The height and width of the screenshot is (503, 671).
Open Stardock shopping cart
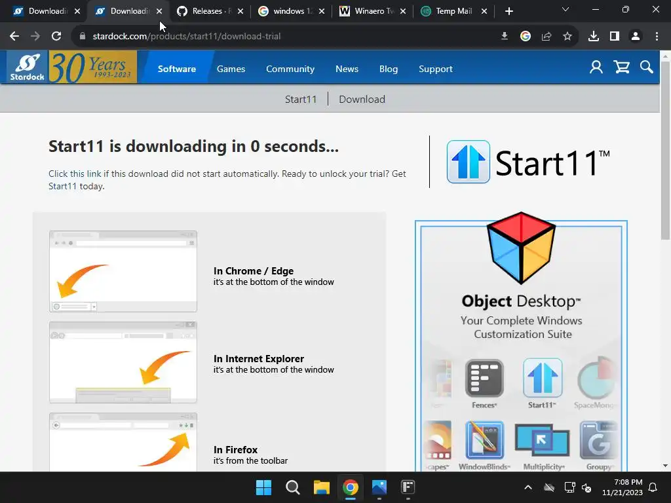[621, 67]
